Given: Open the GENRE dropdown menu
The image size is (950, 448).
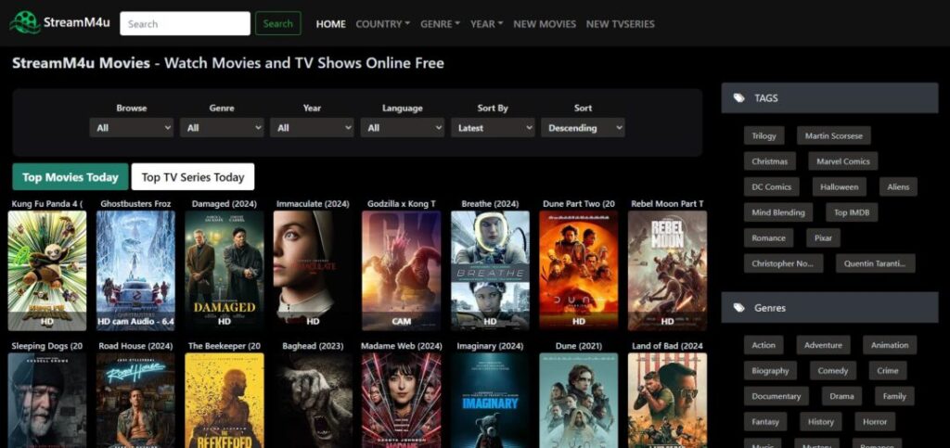Looking at the screenshot, I should pyautogui.click(x=441, y=24).
